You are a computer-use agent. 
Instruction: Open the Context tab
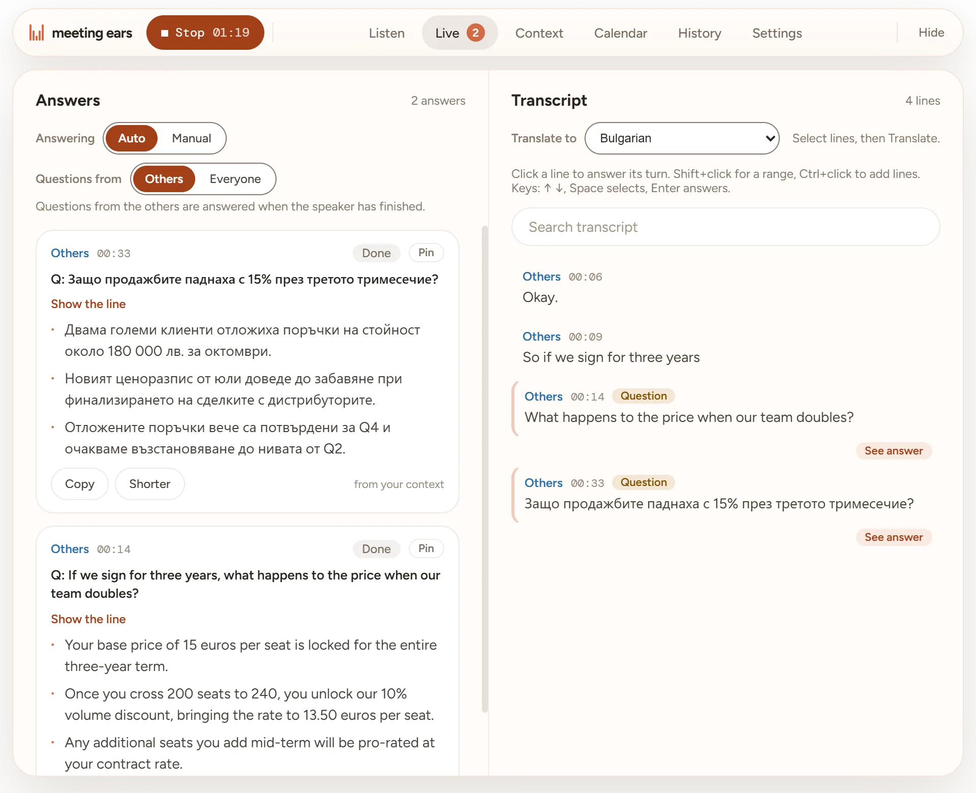pos(539,33)
